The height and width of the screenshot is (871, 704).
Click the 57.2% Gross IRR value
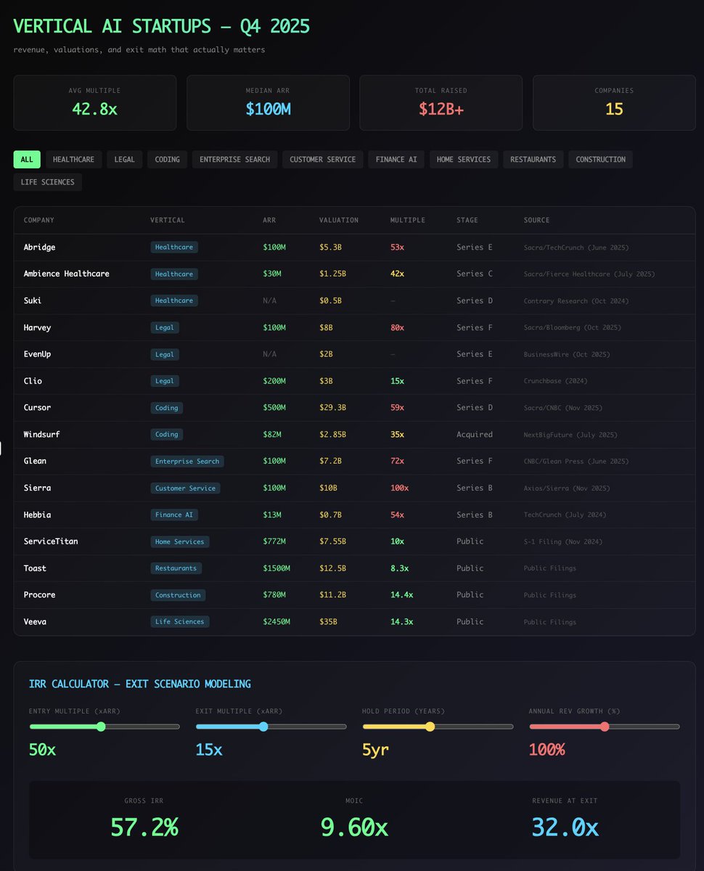coord(144,827)
